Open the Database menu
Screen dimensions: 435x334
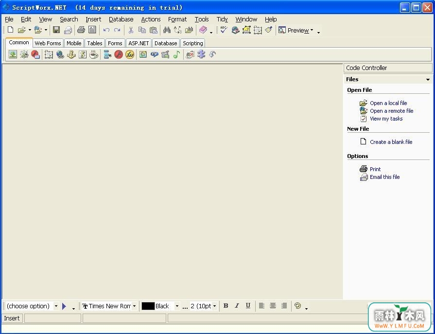coord(121,19)
